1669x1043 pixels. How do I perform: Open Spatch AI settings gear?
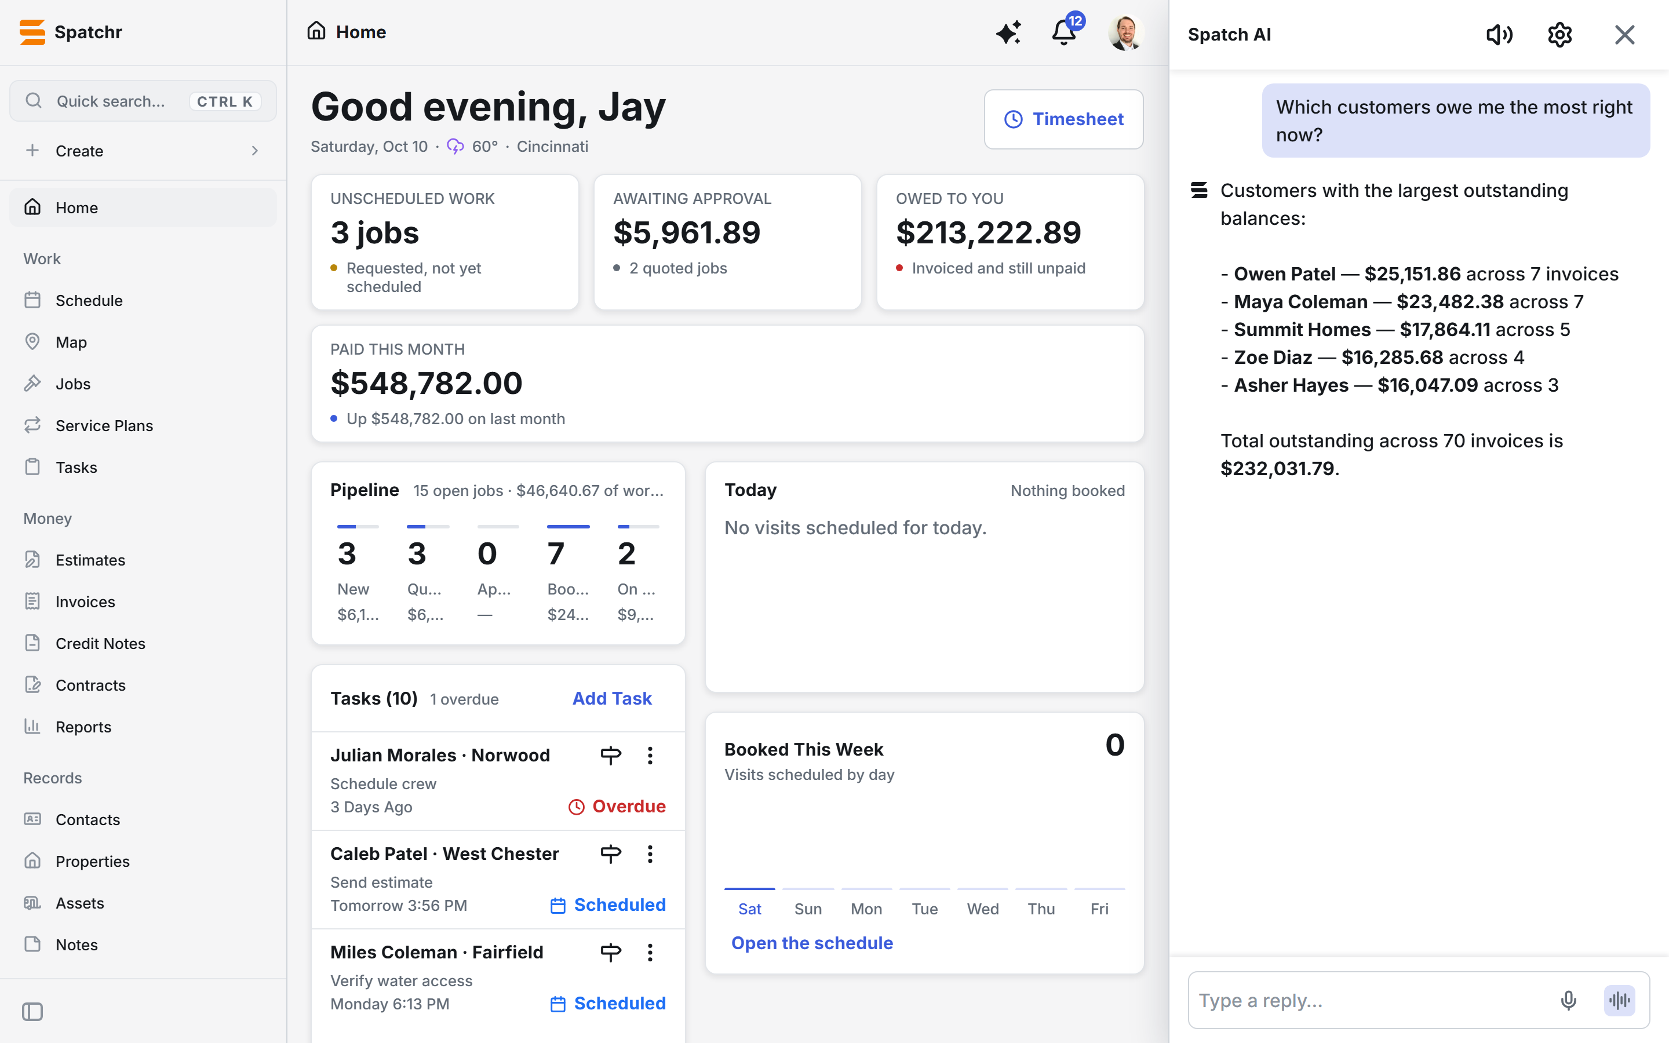1559,35
